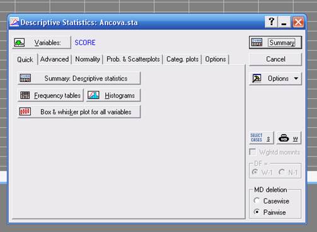Go to the Categ. plots tab
Image resolution: width=317 pixels, height=232 pixels.
tap(182, 59)
